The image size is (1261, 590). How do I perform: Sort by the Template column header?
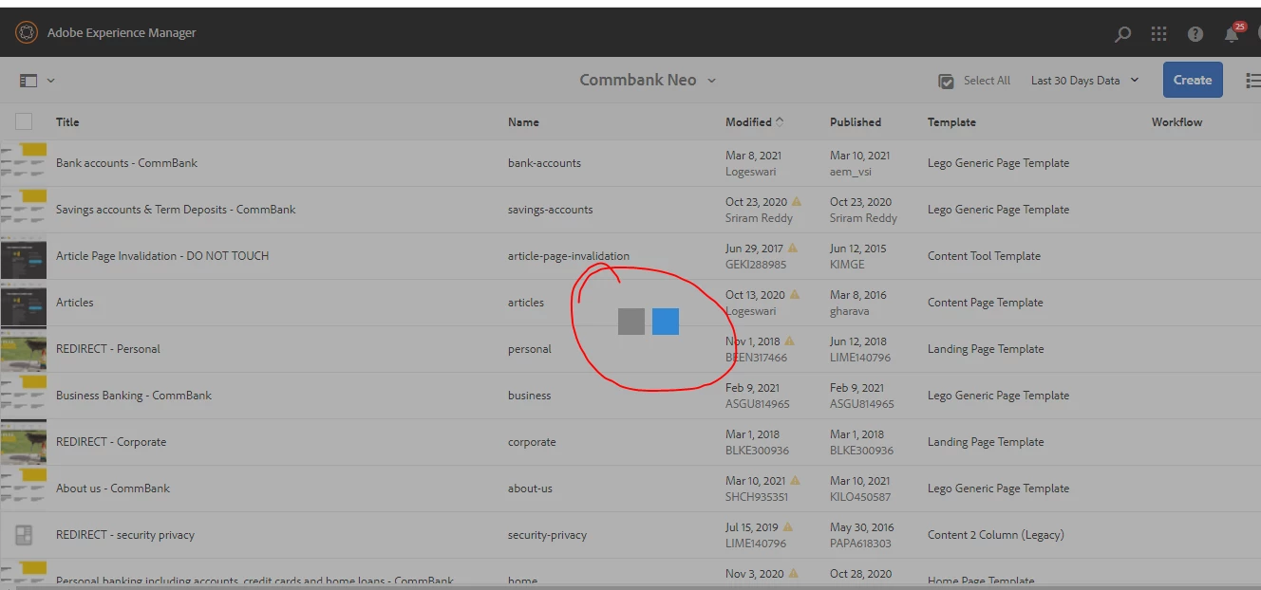coord(951,122)
